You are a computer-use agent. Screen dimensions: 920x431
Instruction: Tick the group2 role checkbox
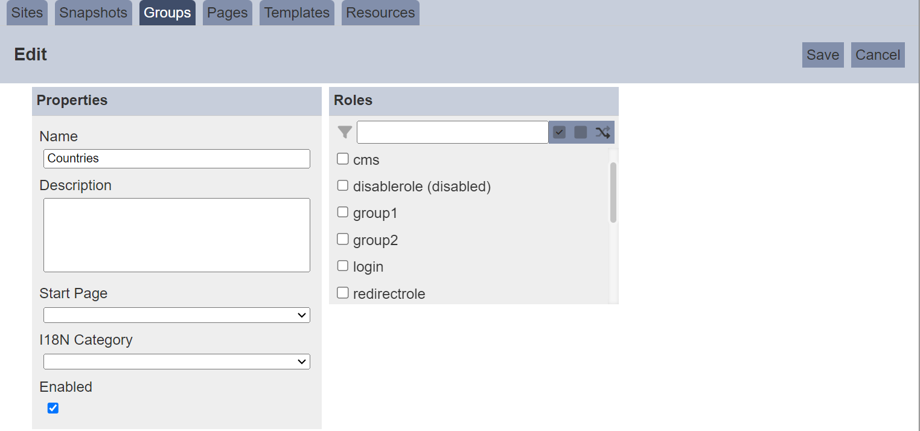pyautogui.click(x=343, y=239)
